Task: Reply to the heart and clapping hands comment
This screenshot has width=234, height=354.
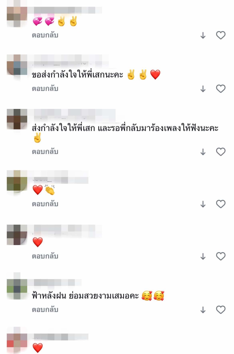Action: [45, 204]
